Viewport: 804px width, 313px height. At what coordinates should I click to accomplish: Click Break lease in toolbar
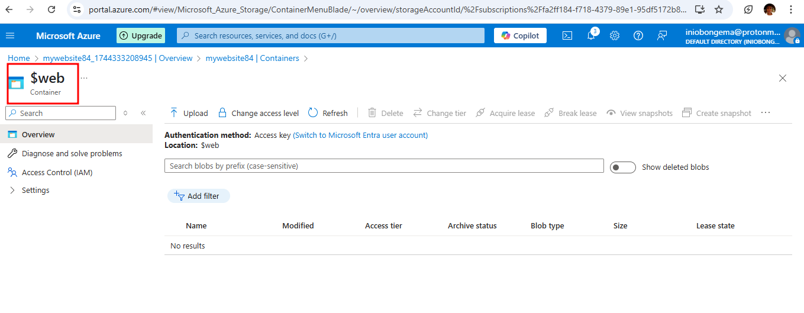(570, 113)
